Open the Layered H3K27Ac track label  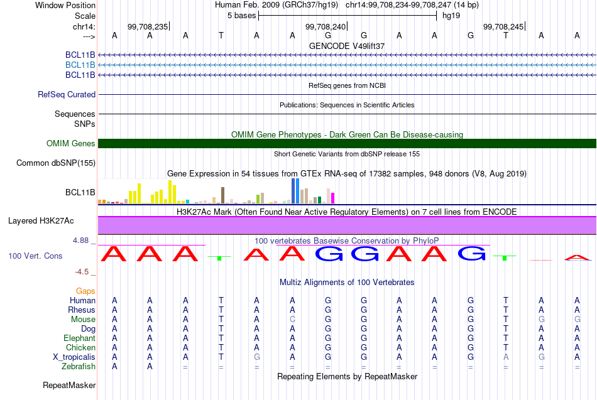click(41, 221)
